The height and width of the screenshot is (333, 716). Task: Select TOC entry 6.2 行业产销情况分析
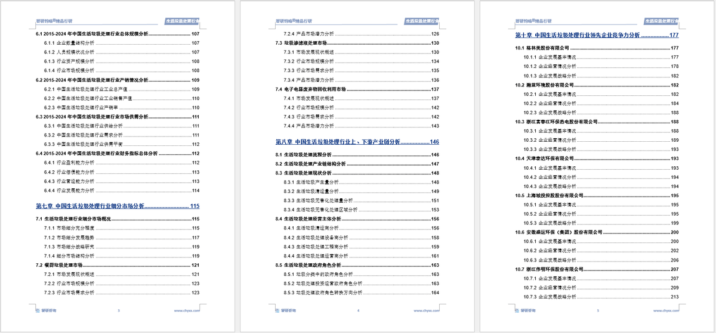[118, 80]
